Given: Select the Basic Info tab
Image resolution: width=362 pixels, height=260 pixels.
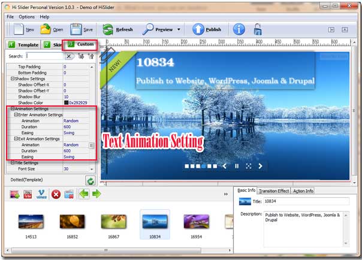Looking at the screenshot, I should click(x=246, y=191).
